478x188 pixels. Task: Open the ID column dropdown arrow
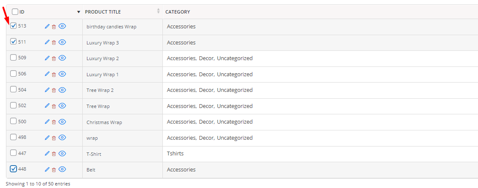coord(78,12)
